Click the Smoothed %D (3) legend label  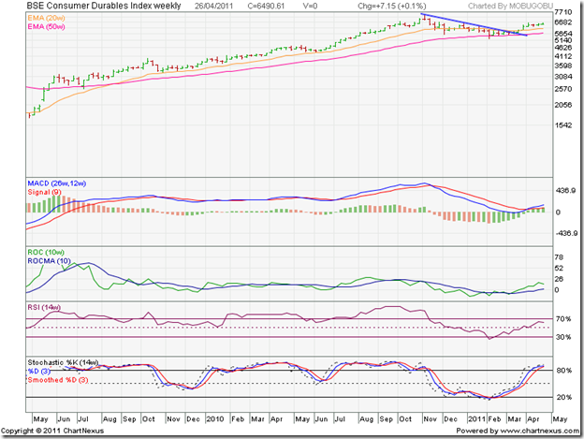(x=58, y=380)
